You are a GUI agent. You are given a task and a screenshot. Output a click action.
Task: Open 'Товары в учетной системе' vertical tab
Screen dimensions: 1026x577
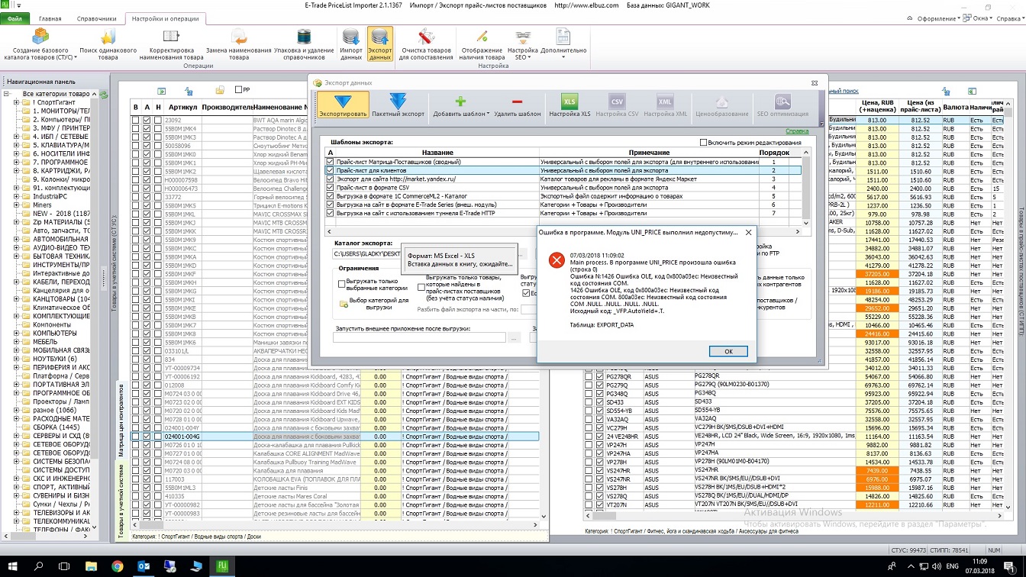[x=121, y=501]
